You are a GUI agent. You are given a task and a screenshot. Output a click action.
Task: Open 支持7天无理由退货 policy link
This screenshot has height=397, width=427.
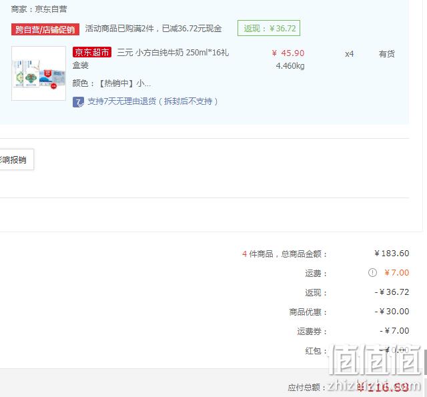(153, 101)
